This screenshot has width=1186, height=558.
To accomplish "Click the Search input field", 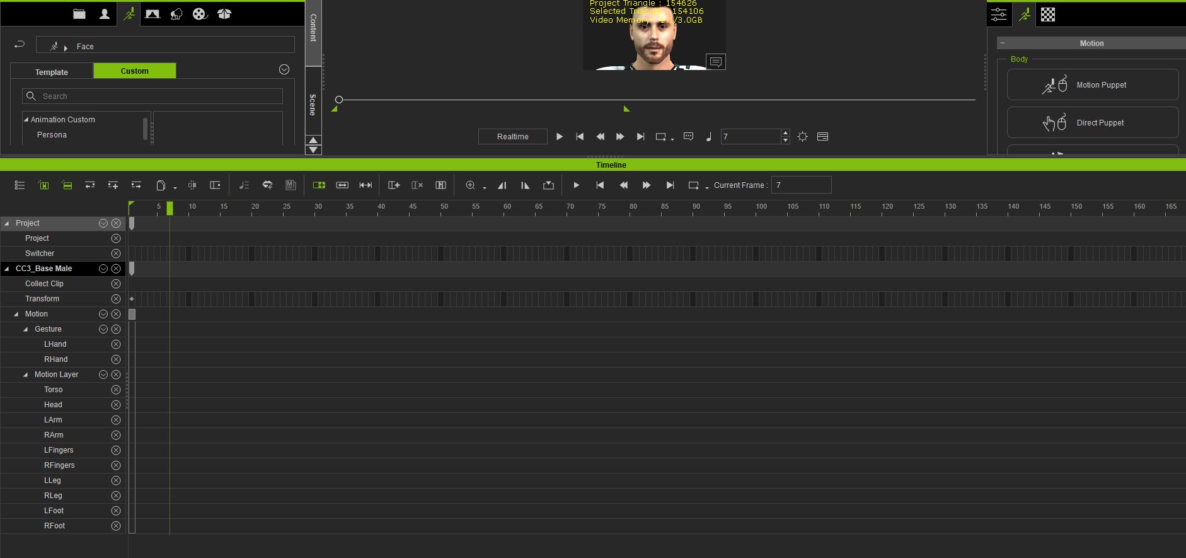I will pos(153,96).
